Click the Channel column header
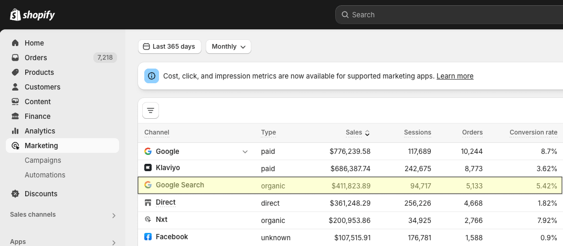The height and width of the screenshot is (246, 563). (156, 132)
